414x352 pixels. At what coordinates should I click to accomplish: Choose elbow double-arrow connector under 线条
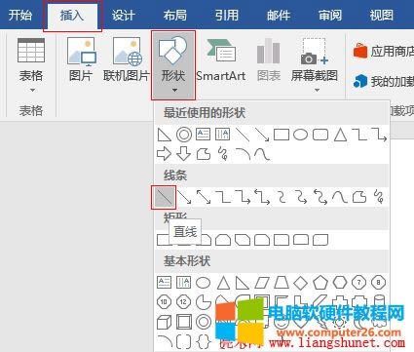tap(262, 197)
